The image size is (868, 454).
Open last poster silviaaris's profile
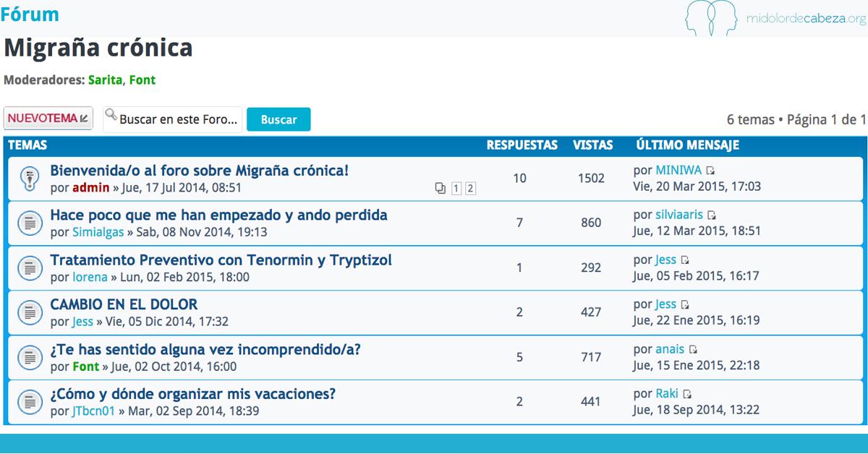pos(679,215)
